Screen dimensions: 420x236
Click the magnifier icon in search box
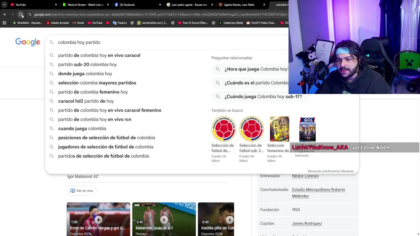[x=52, y=42]
